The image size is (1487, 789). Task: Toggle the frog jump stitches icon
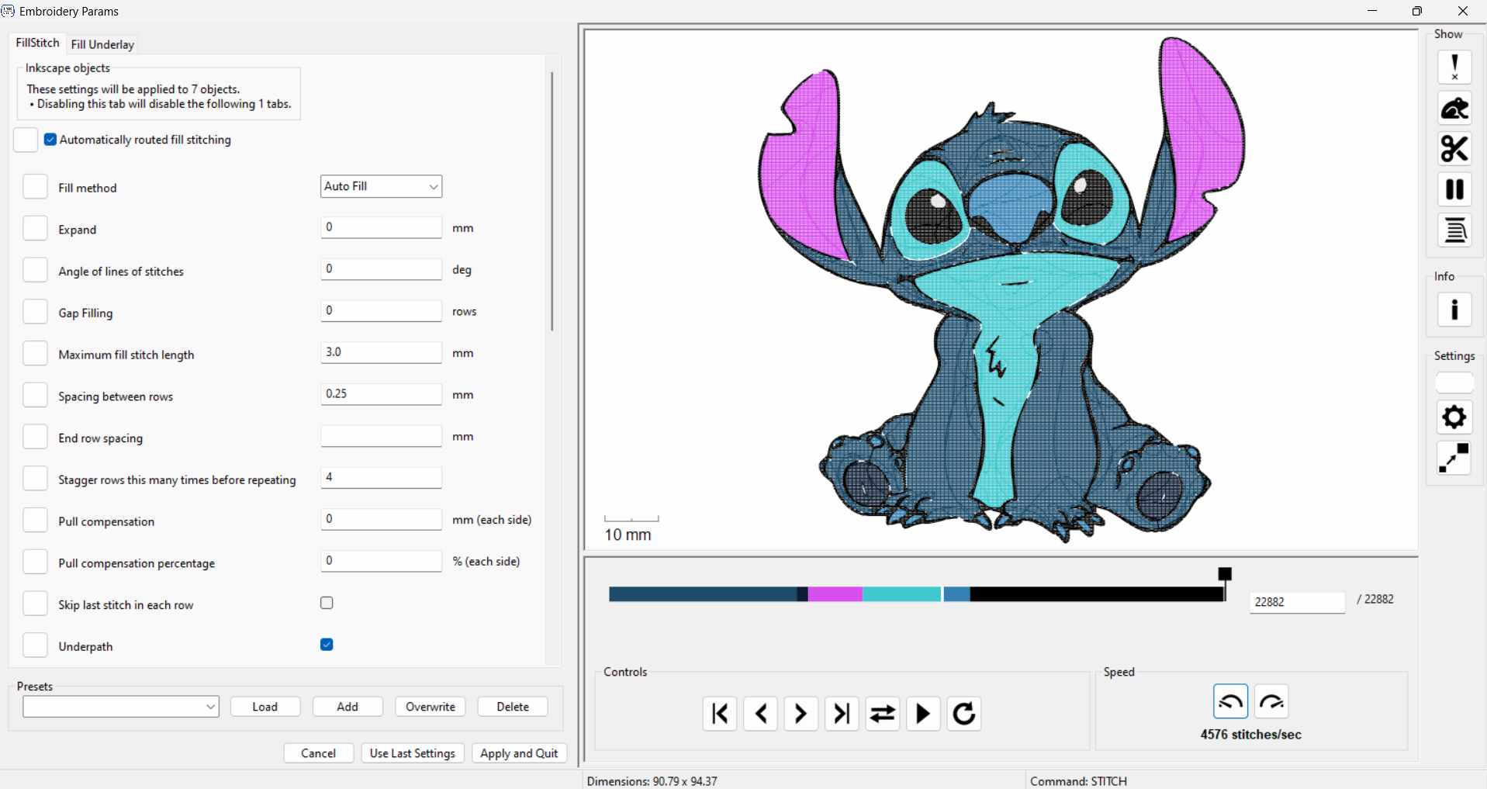click(x=1454, y=109)
